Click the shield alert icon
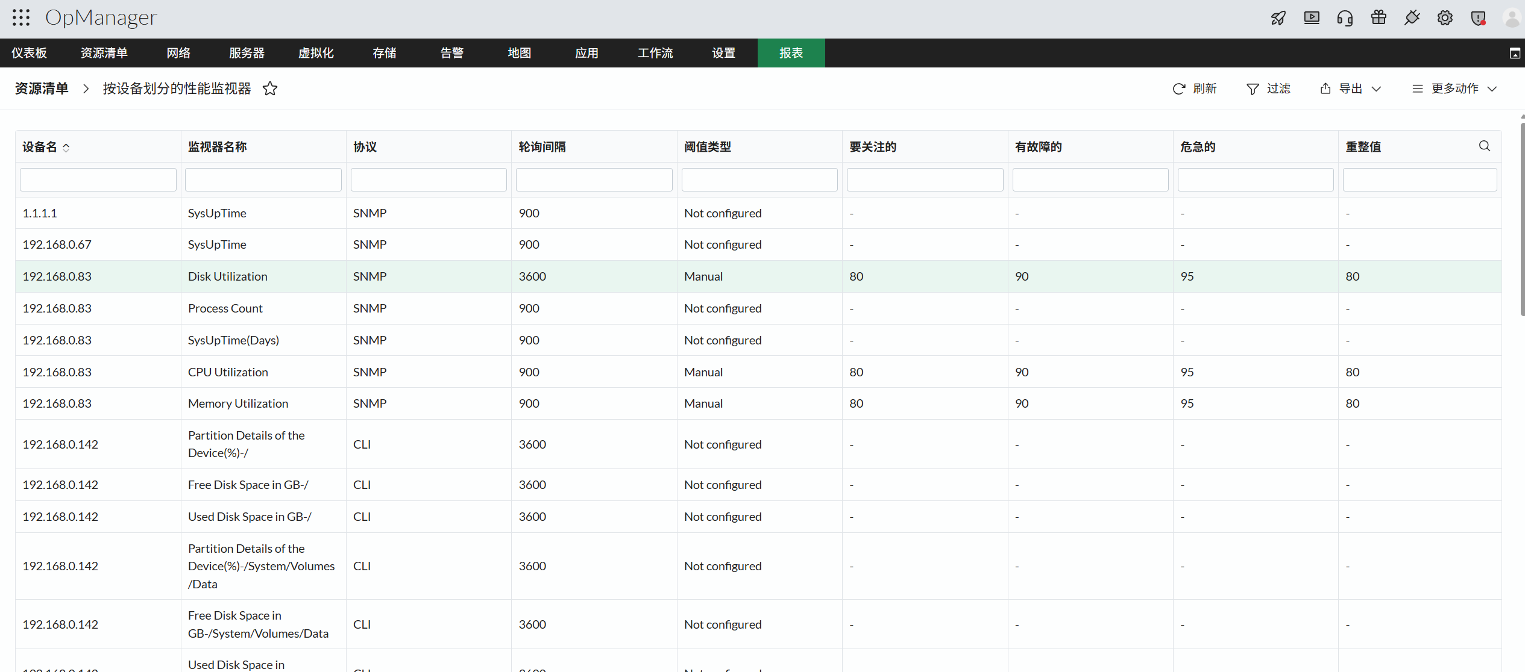 tap(1478, 18)
